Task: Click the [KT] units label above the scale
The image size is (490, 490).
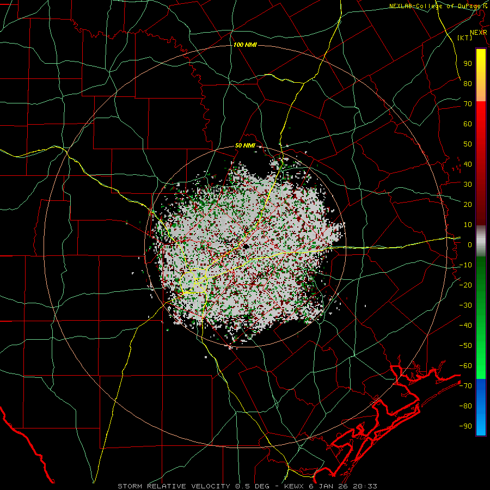Action: [x=465, y=38]
